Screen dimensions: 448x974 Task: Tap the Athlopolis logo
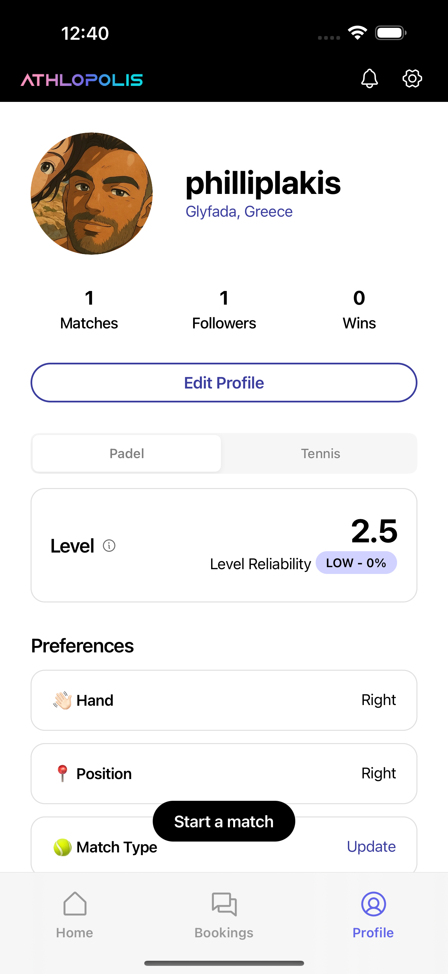point(81,80)
